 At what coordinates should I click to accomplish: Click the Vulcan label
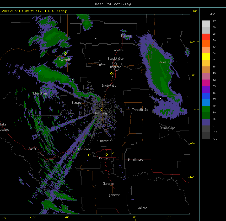click(x=142, y=208)
